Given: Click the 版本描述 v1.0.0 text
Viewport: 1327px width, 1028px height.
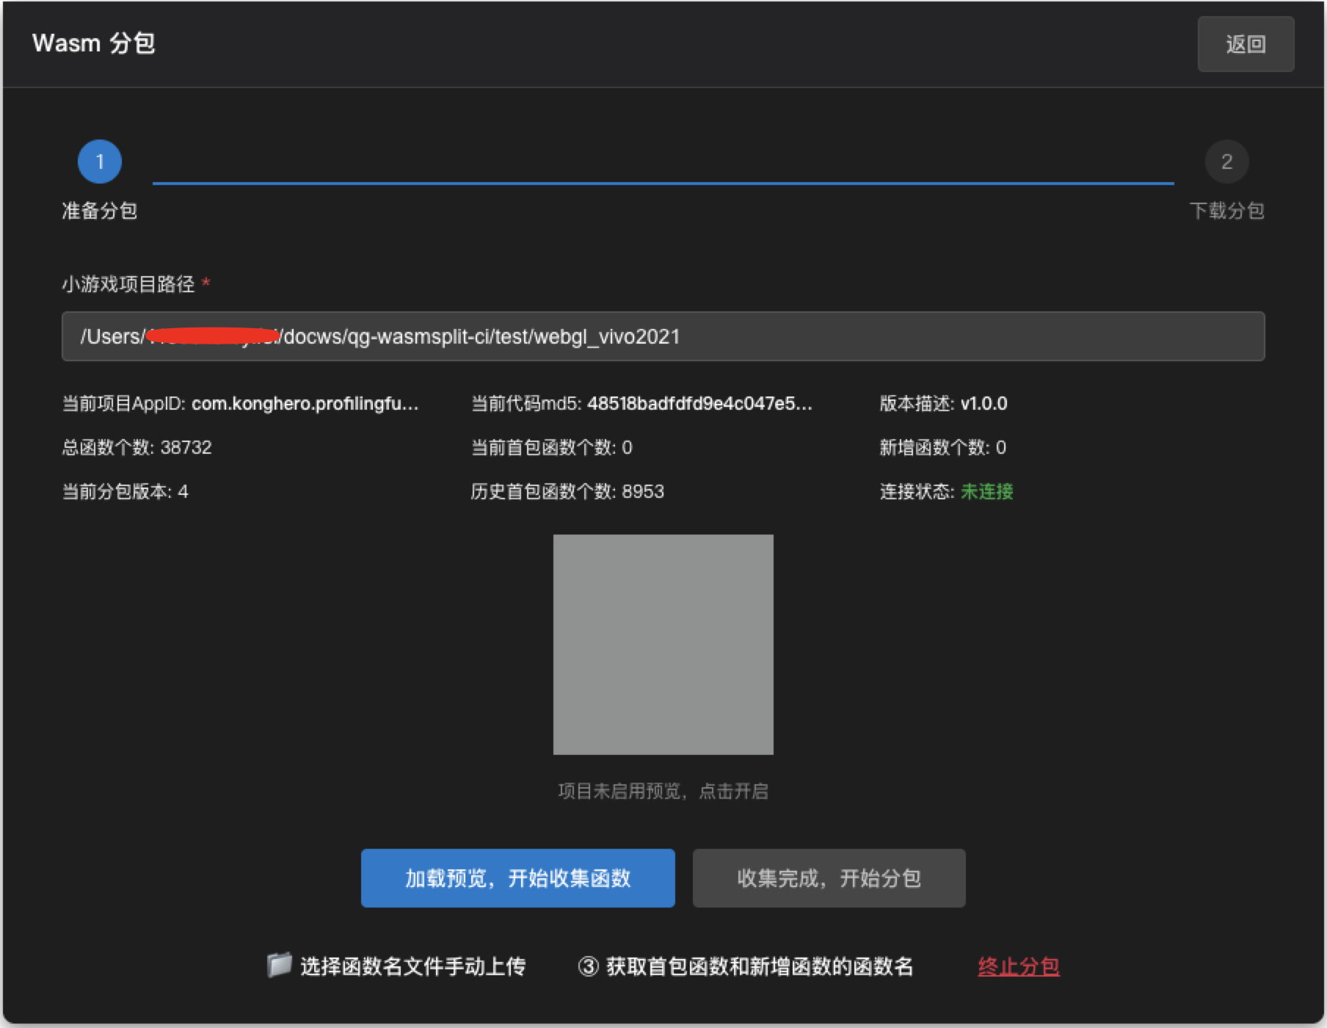Looking at the screenshot, I should (943, 404).
